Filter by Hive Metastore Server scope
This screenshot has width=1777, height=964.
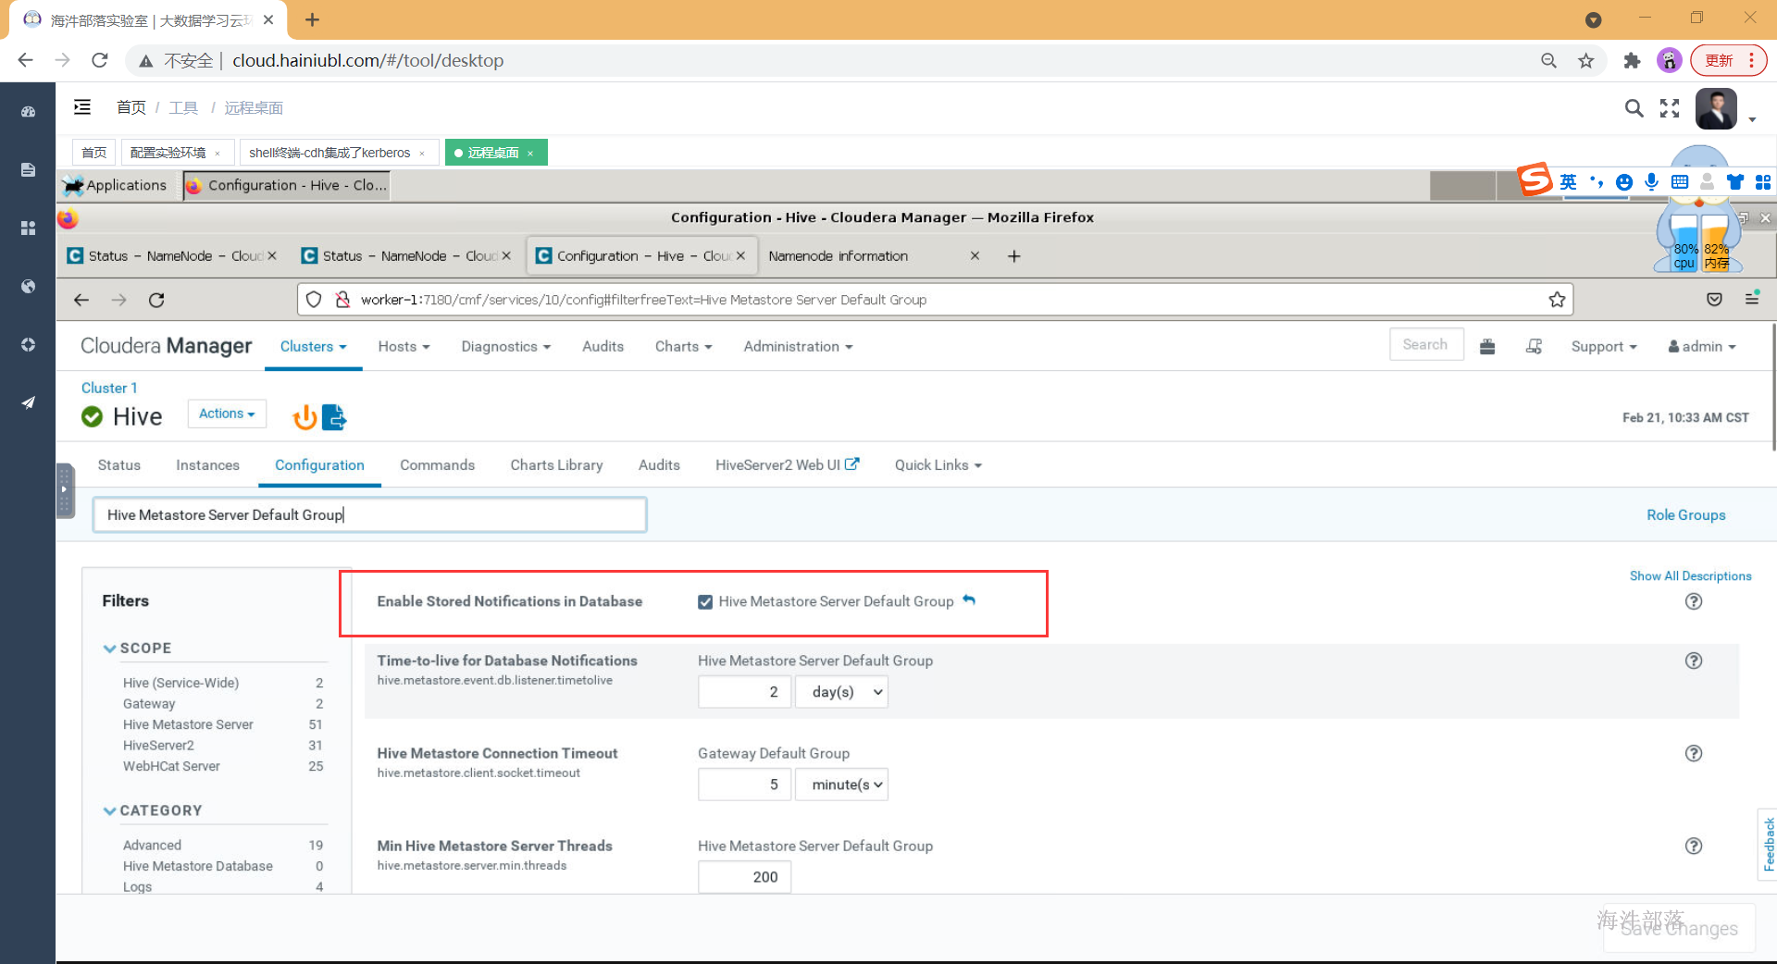[188, 724]
